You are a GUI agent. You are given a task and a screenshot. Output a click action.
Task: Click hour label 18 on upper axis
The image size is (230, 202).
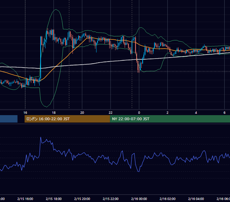(54, 112)
